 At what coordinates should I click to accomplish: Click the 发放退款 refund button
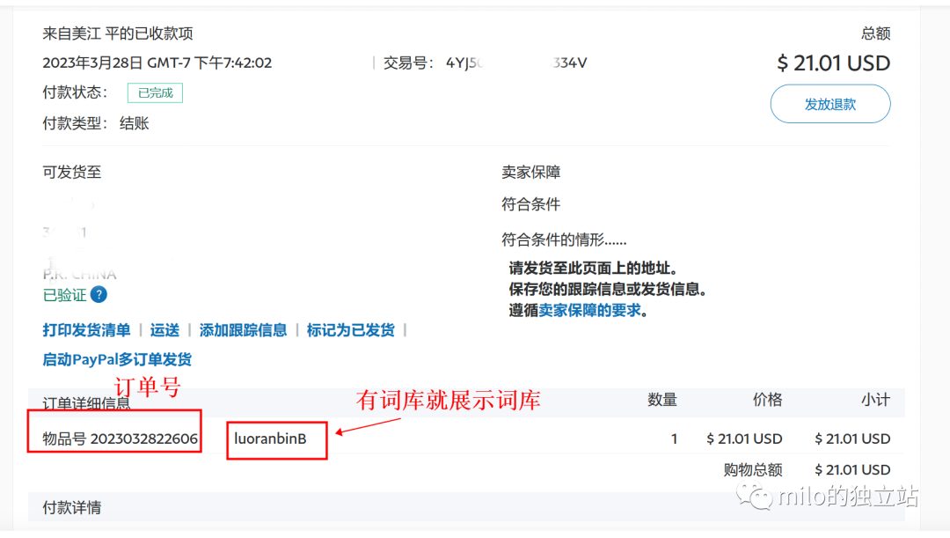point(830,104)
